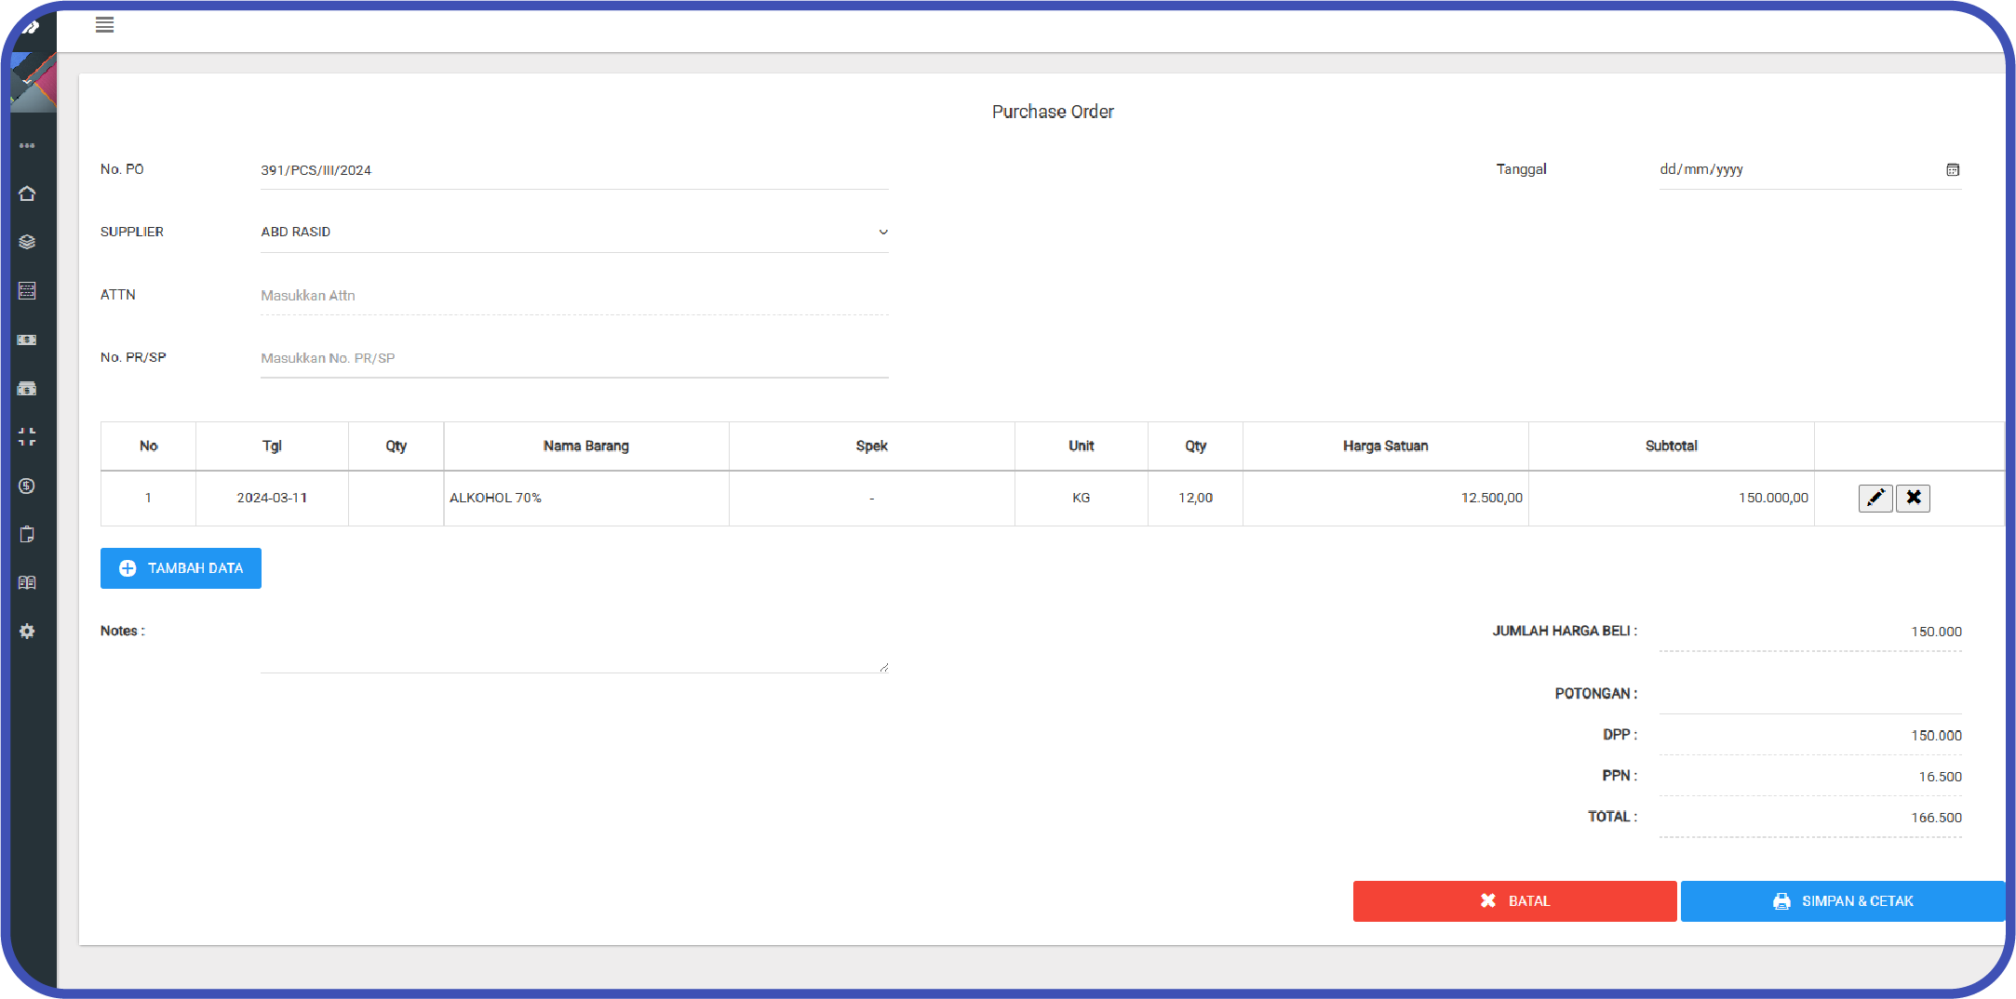Click the compress arrows sidebar icon
Viewport: 2016px width, 999px height.
[x=27, y=436]
